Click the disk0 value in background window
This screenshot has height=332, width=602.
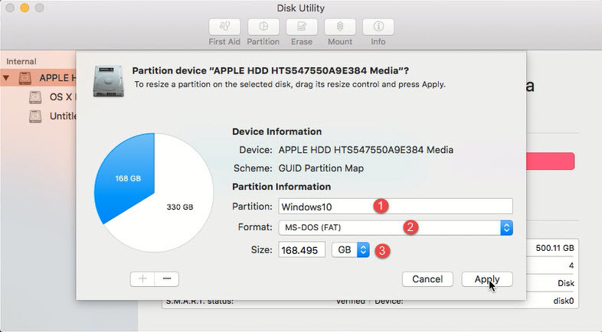click(x=564, y=301)
